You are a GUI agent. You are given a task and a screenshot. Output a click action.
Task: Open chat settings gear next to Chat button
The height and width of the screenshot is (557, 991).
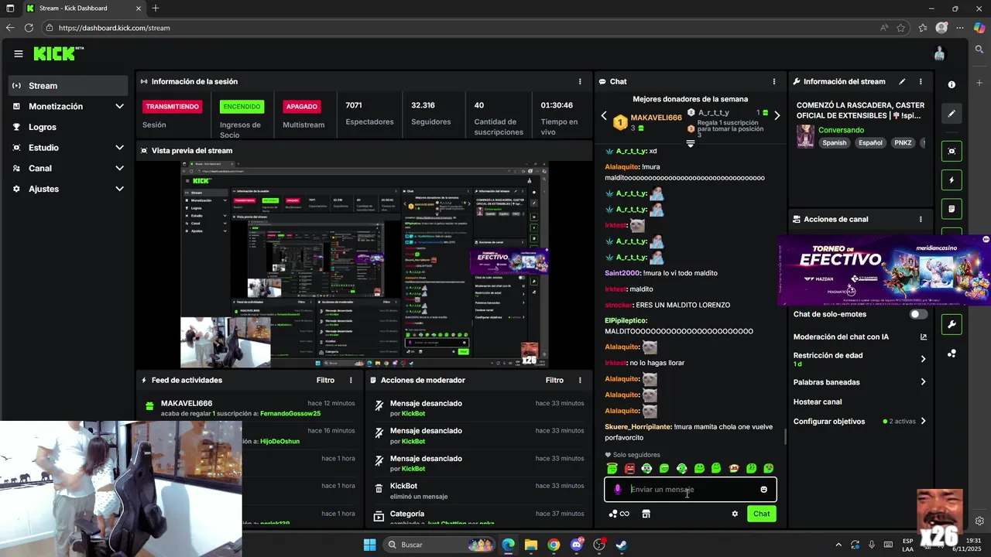tap(735, 514)
